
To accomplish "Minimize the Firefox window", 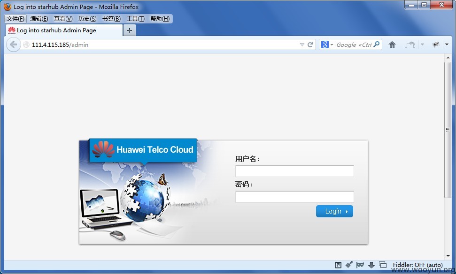I will click(411, 5).
